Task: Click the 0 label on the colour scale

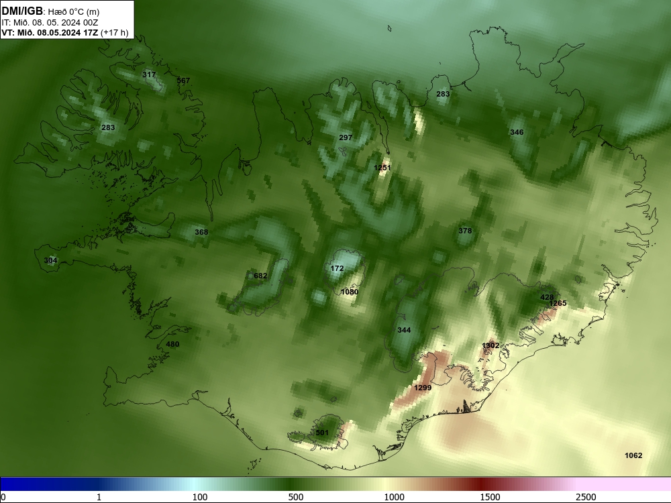Action: [4, 497]
